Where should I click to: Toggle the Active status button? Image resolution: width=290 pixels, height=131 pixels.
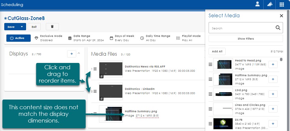[x=18, y=38]
